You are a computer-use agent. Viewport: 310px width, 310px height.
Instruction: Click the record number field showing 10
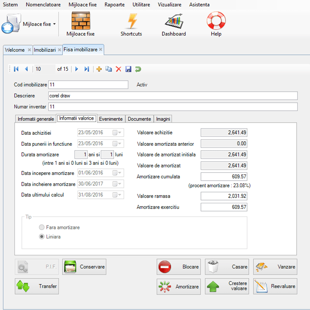tap(45, 69)
